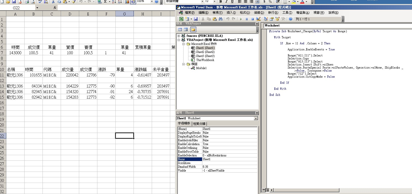Viewport: 412px width, 194px height.
Task: Click cell A11 containing 歐元1306
Action: click(x=15, y=75)
